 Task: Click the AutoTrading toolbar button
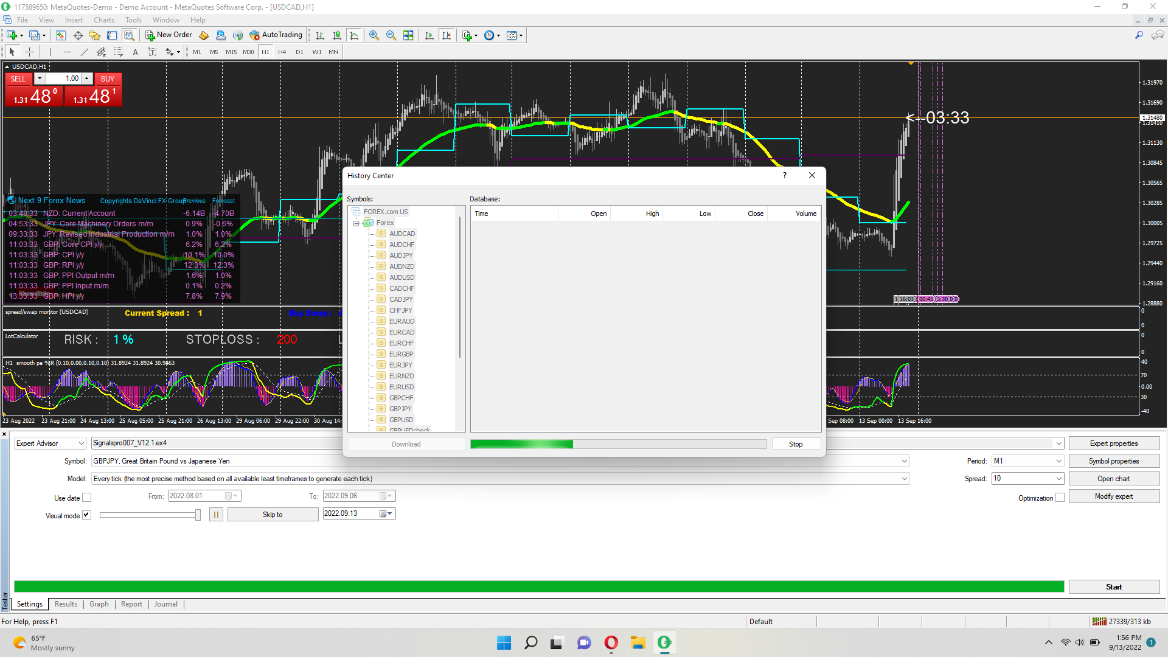click(276, 35)
